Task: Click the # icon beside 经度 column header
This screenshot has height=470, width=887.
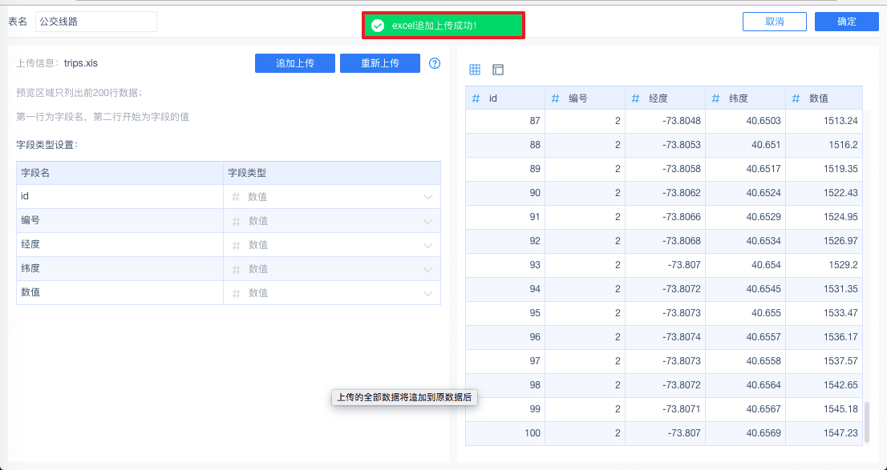Action: (636, 98)
